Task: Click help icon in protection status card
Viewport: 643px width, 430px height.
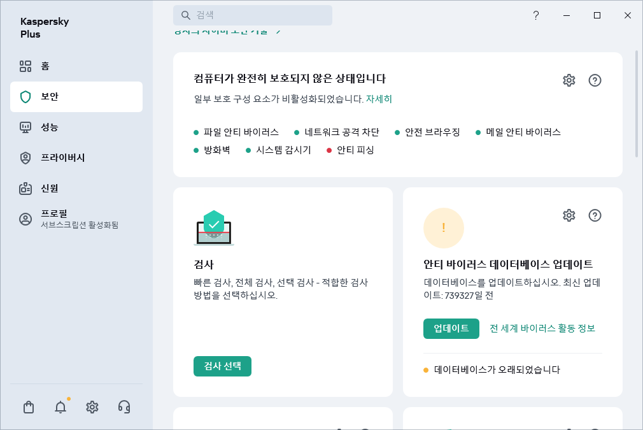Action: point(595,80)
